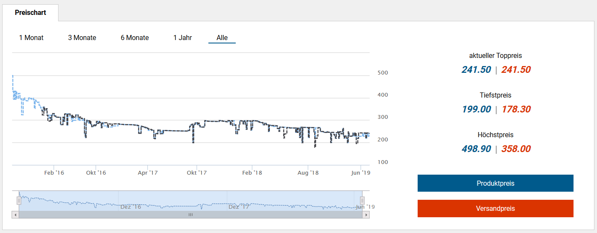This screenshot has height=233, width=597.
Task: Click the blue aktueller Toppreis value 241.50
Action: (476, 70)
